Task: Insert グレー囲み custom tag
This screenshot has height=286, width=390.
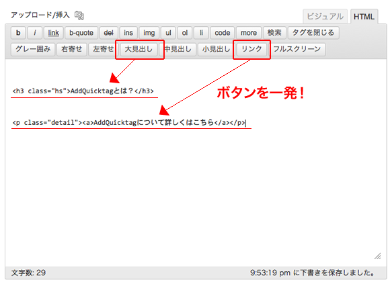Action: click(33, 49)
